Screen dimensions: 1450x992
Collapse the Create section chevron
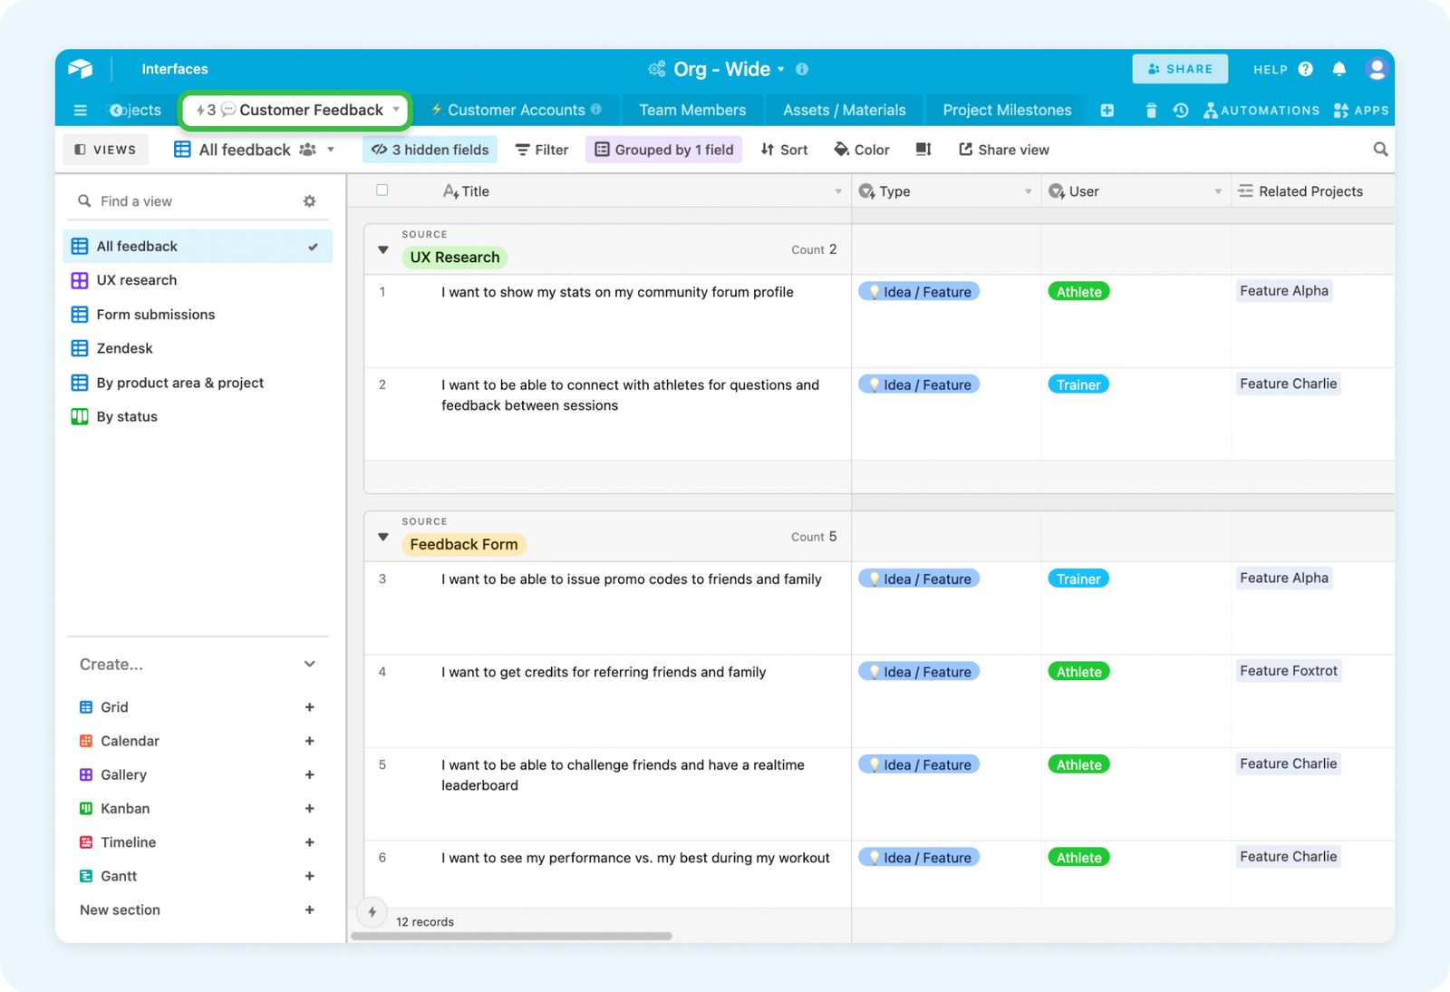[x=310, y=664]
